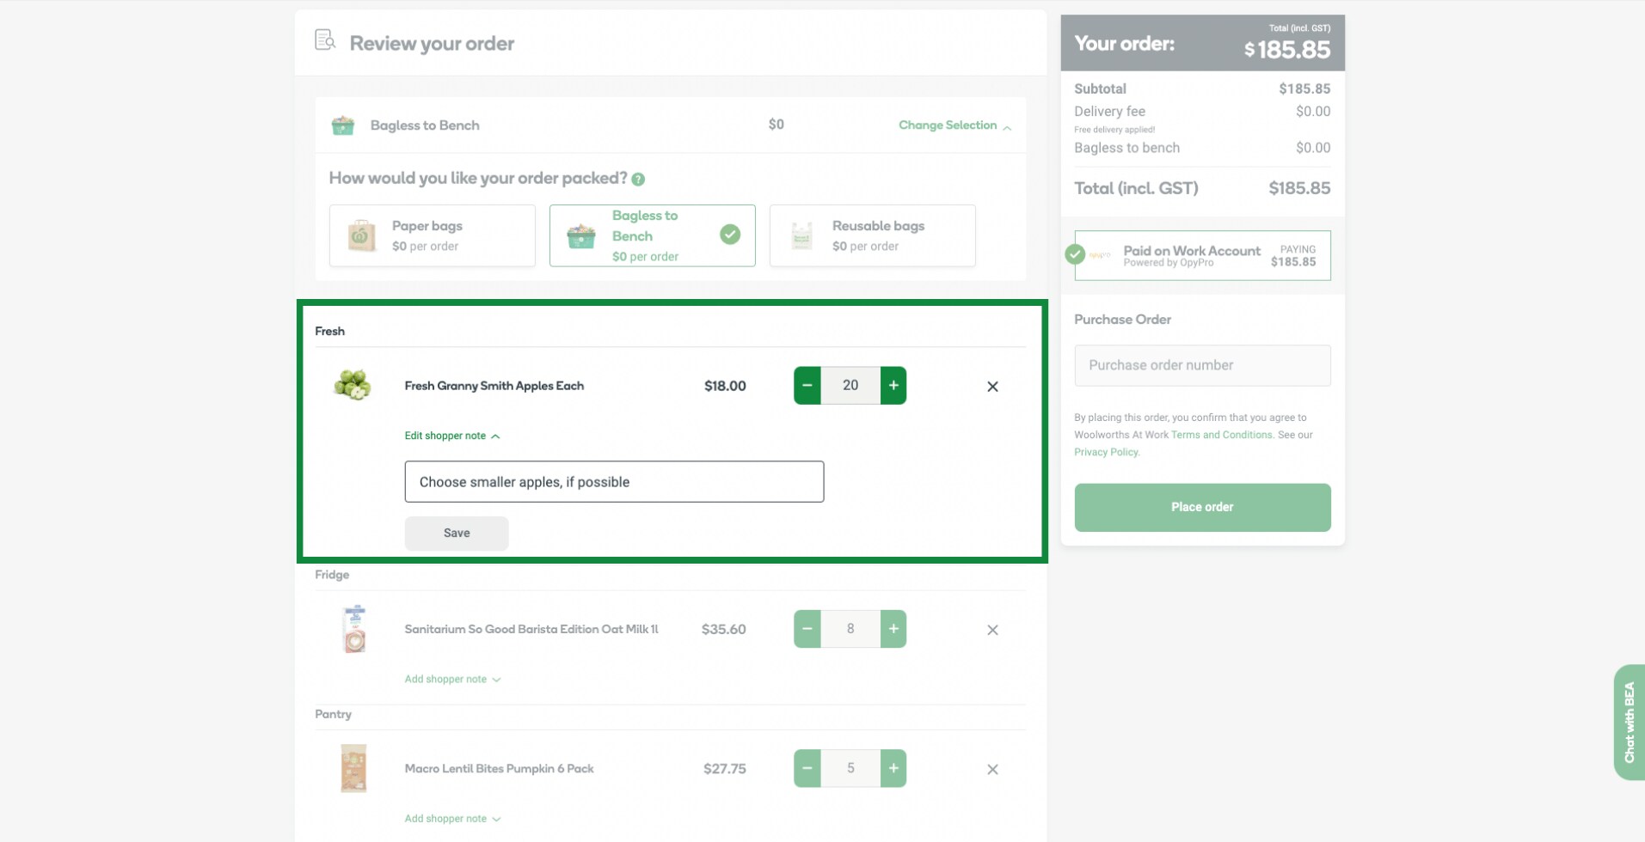Click the So Good Oat Milk thumbnail
1645x842 pixels.
coord(353,628)
